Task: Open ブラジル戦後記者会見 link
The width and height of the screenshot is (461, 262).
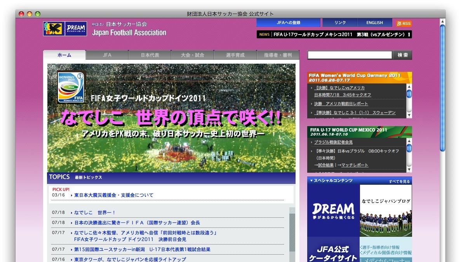Action: point(333,142)
